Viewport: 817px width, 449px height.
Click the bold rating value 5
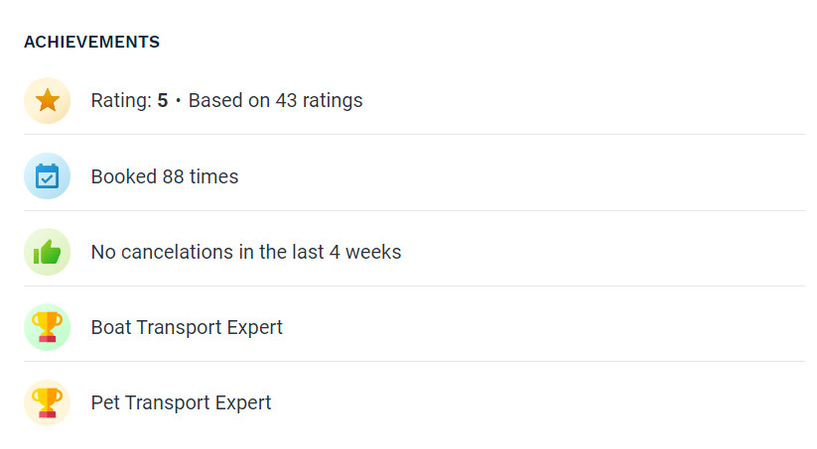point(163,100)
